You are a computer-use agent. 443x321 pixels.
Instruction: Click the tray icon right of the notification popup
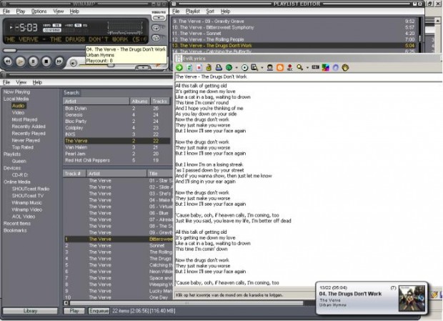pyautogui.click(x=434, y=295)
